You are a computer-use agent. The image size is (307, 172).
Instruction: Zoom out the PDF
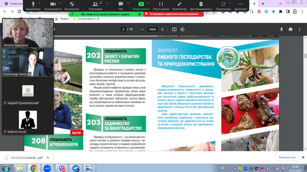tap(142, 29)
